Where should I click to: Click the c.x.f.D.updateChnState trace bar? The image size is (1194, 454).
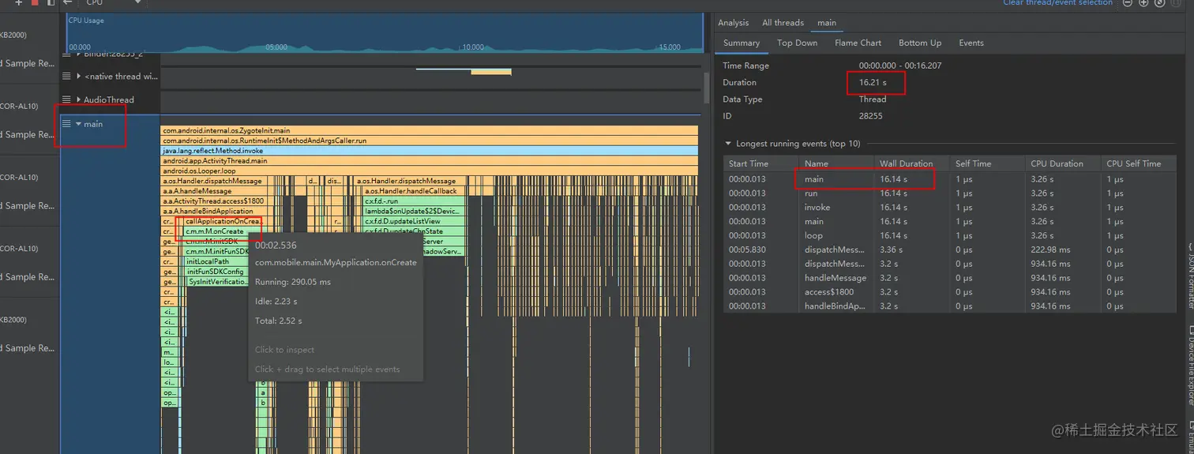click(x=413, y=231)
